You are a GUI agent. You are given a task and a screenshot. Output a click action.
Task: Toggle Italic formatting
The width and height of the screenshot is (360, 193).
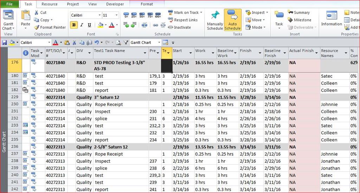(x=82, y=25)
